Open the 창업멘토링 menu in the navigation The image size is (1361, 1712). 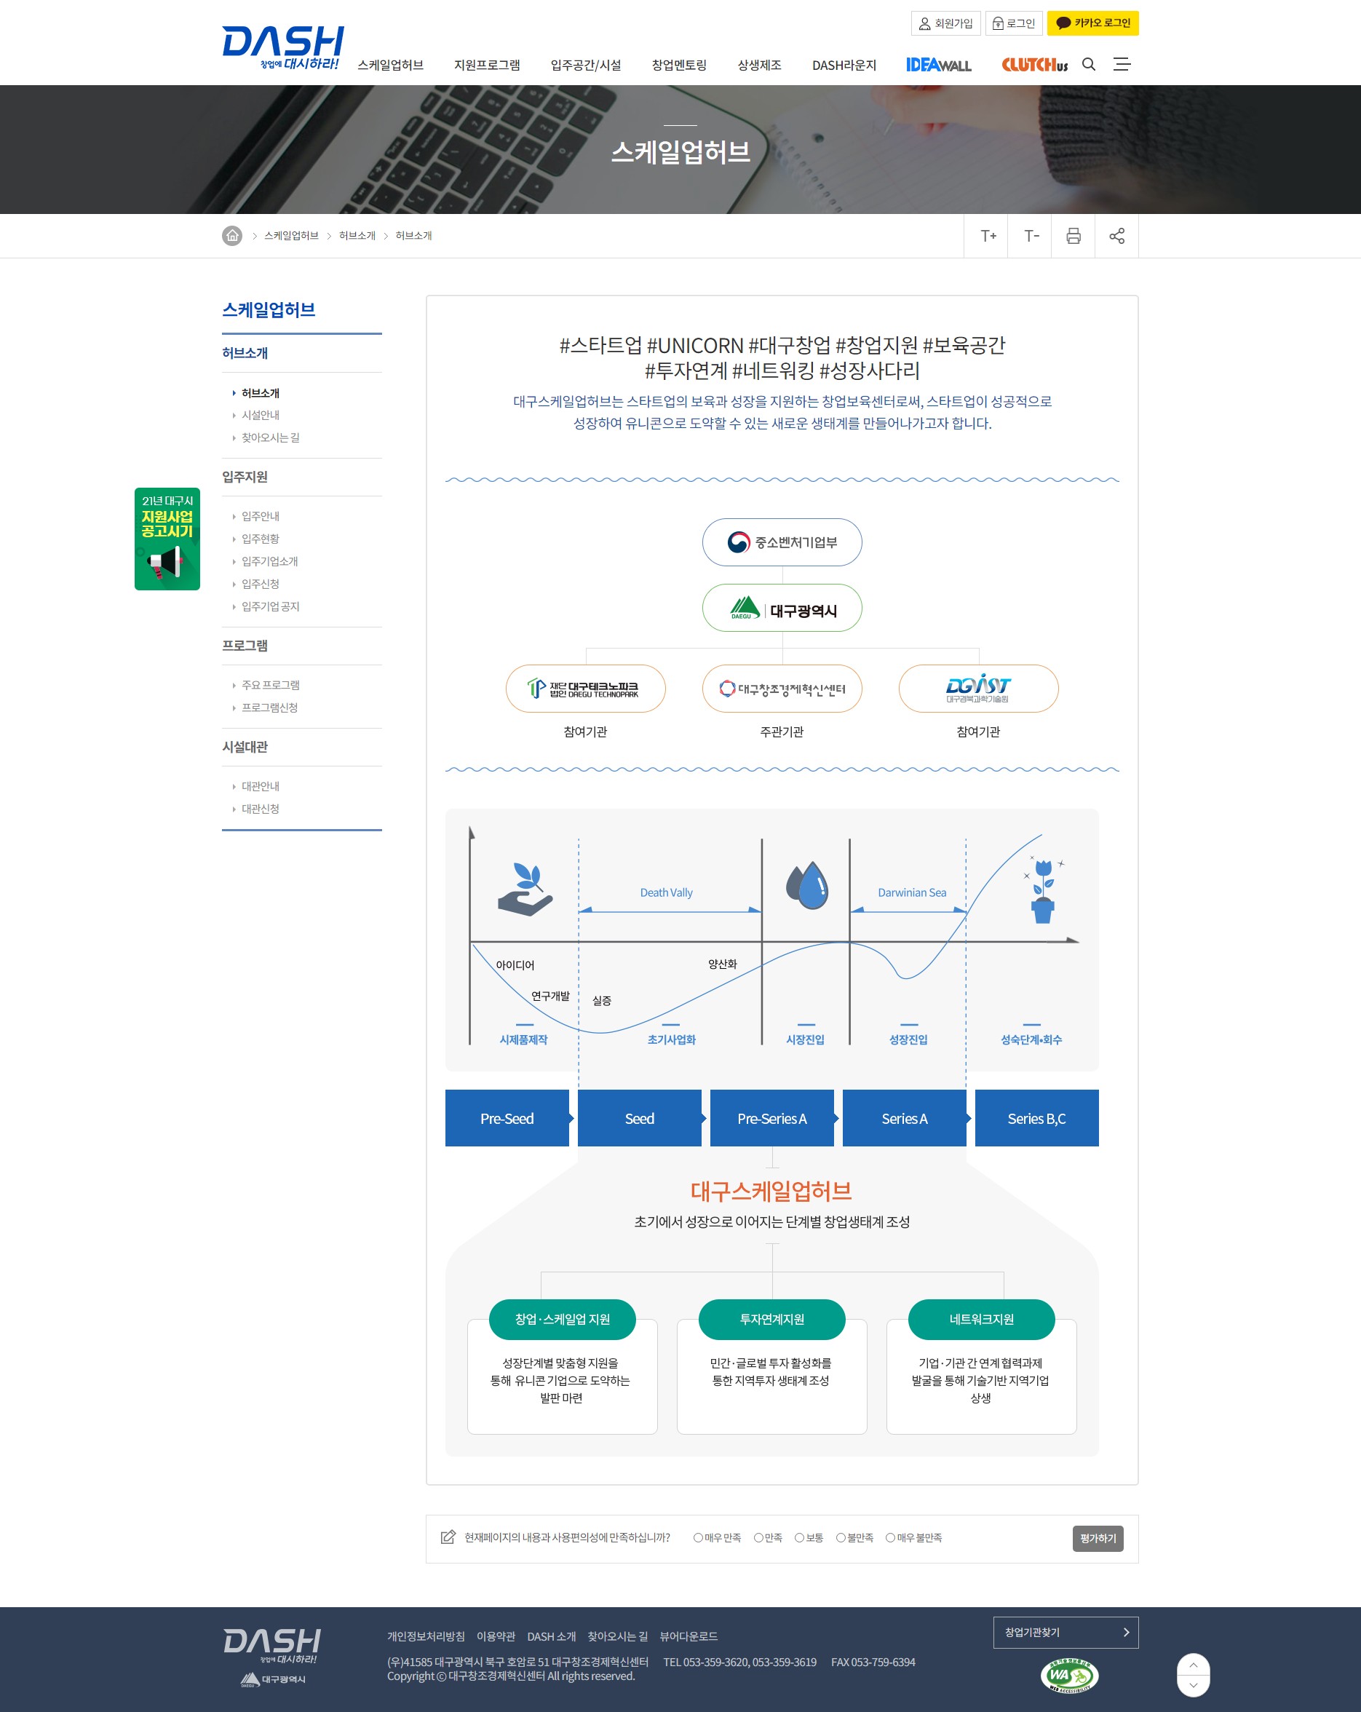[x=681, y=66]
